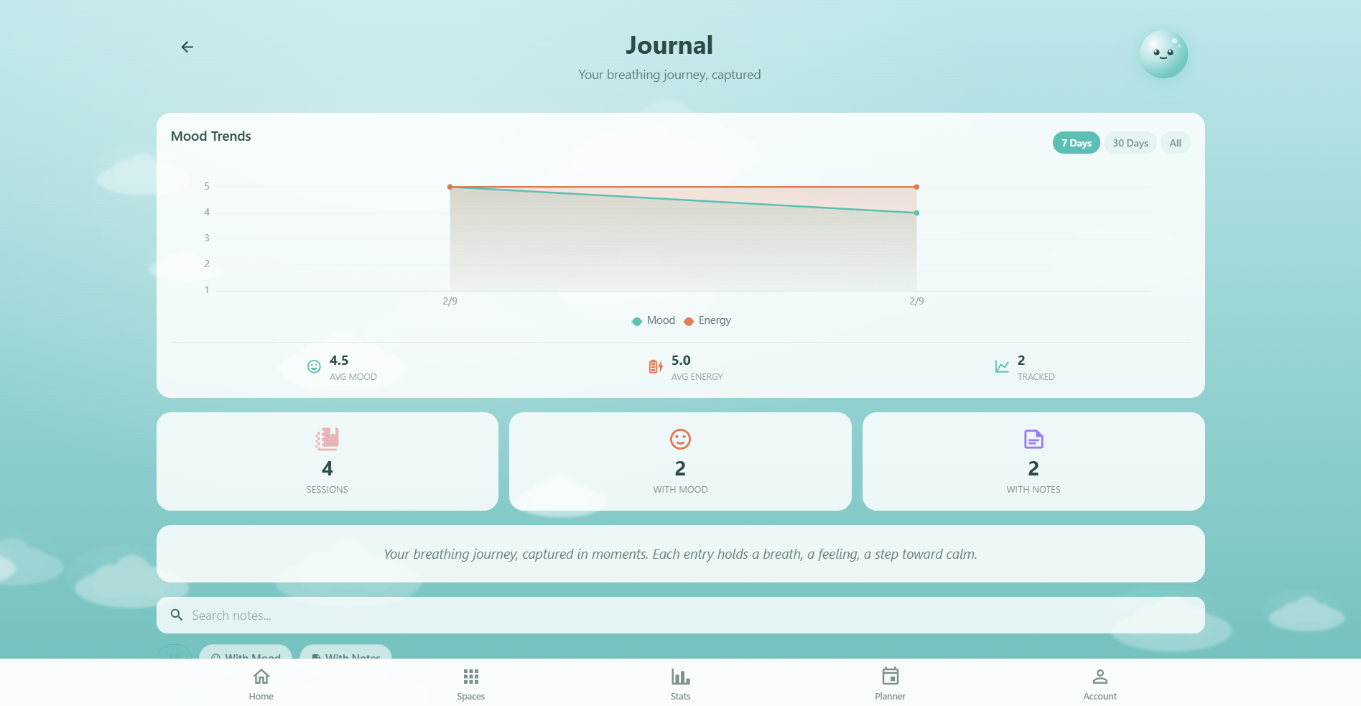Click the With Notes filter chip

345,656
